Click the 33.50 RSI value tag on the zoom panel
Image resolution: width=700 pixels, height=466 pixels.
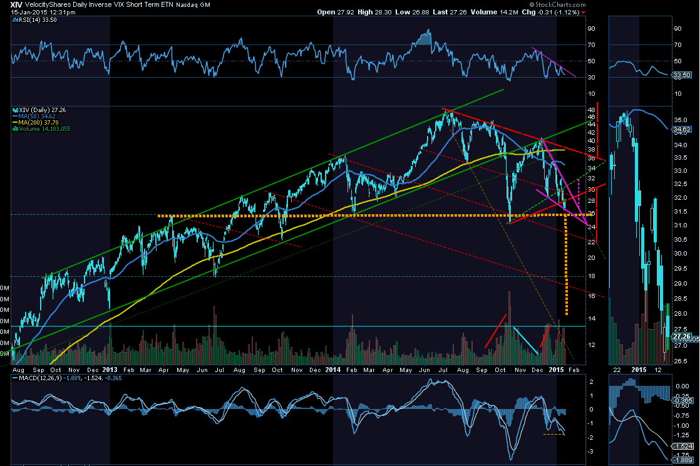[x=682, y=75]
